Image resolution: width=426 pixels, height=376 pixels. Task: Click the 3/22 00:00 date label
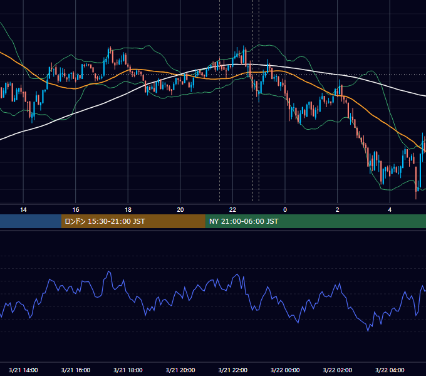[x=285, y=370]
